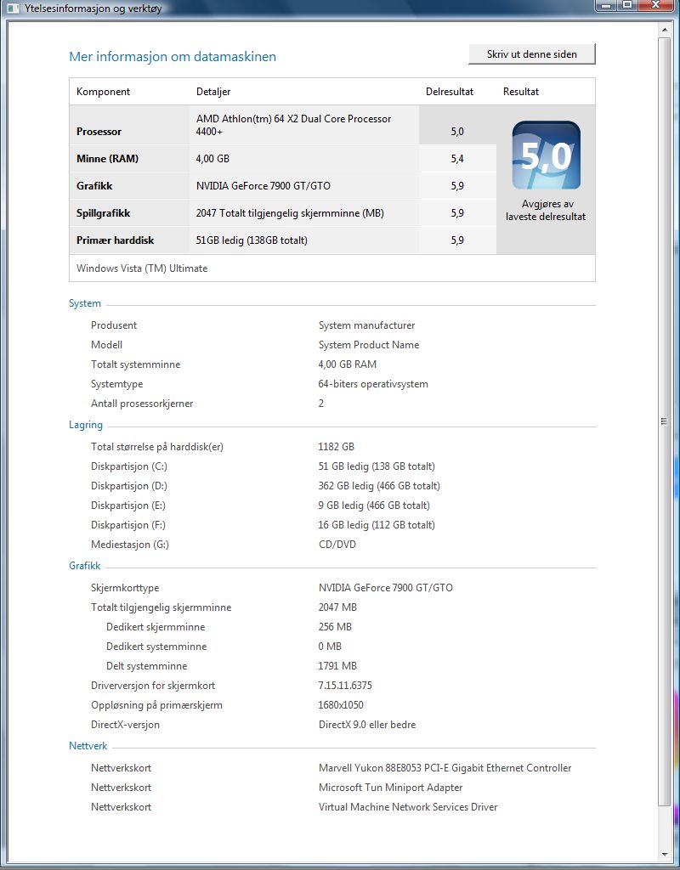680x870 pixels.
Task: Click the 'Mediestasjon (G:)' label
Action: click(130, 545)
